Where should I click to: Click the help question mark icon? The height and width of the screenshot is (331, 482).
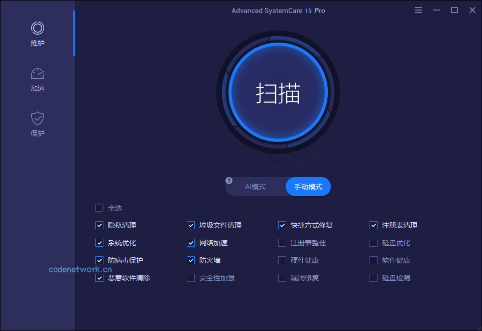[229, 180]
